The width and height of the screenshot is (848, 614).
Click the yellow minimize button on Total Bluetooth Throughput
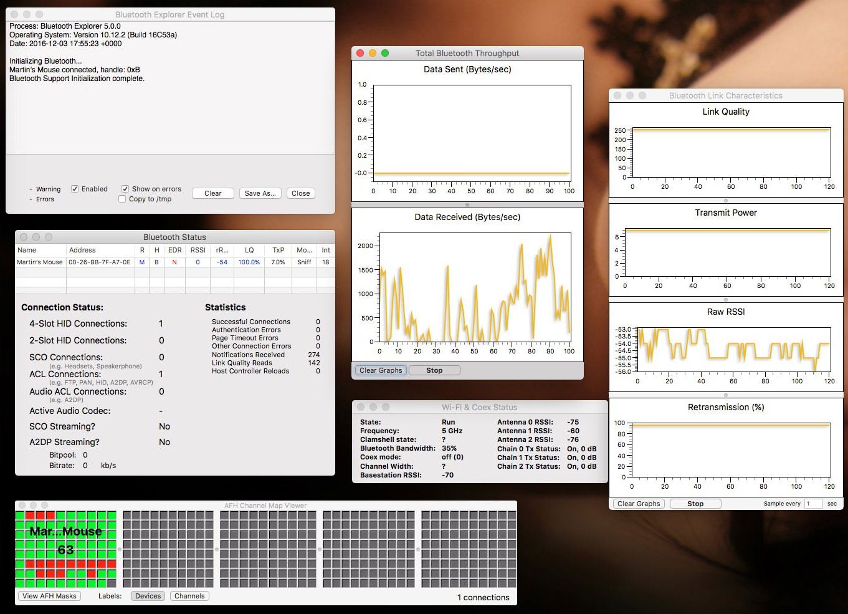click(373, 53)
